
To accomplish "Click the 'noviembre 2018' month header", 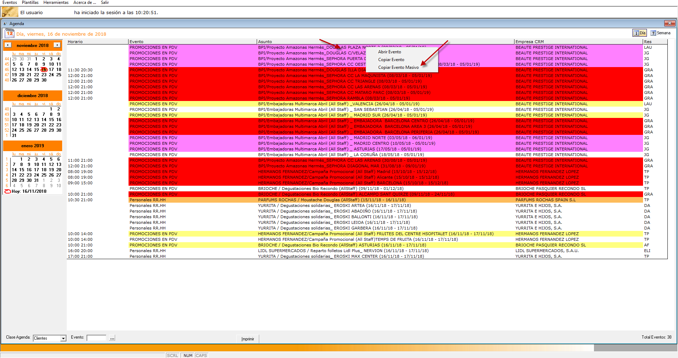I will (x=32, y=46).
